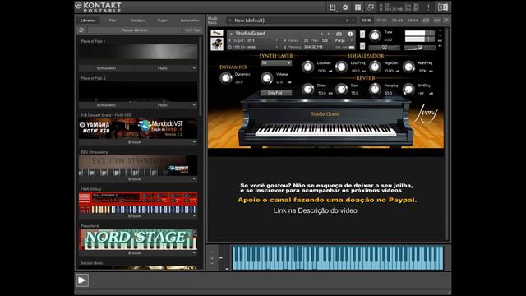The height and width of the screenshot is (296, 526).
Task: Select next Studio Grand instrument arrow
Action: tap(329, 34)
